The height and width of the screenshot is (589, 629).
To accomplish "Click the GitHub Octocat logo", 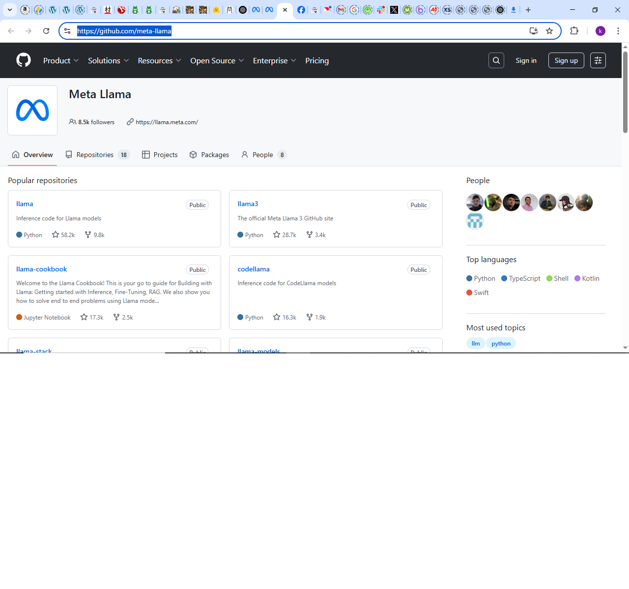I will click(x=24, y=60).
